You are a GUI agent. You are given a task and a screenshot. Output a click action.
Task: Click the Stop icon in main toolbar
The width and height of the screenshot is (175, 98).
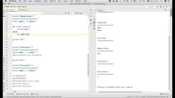click(x=167, y=7)
